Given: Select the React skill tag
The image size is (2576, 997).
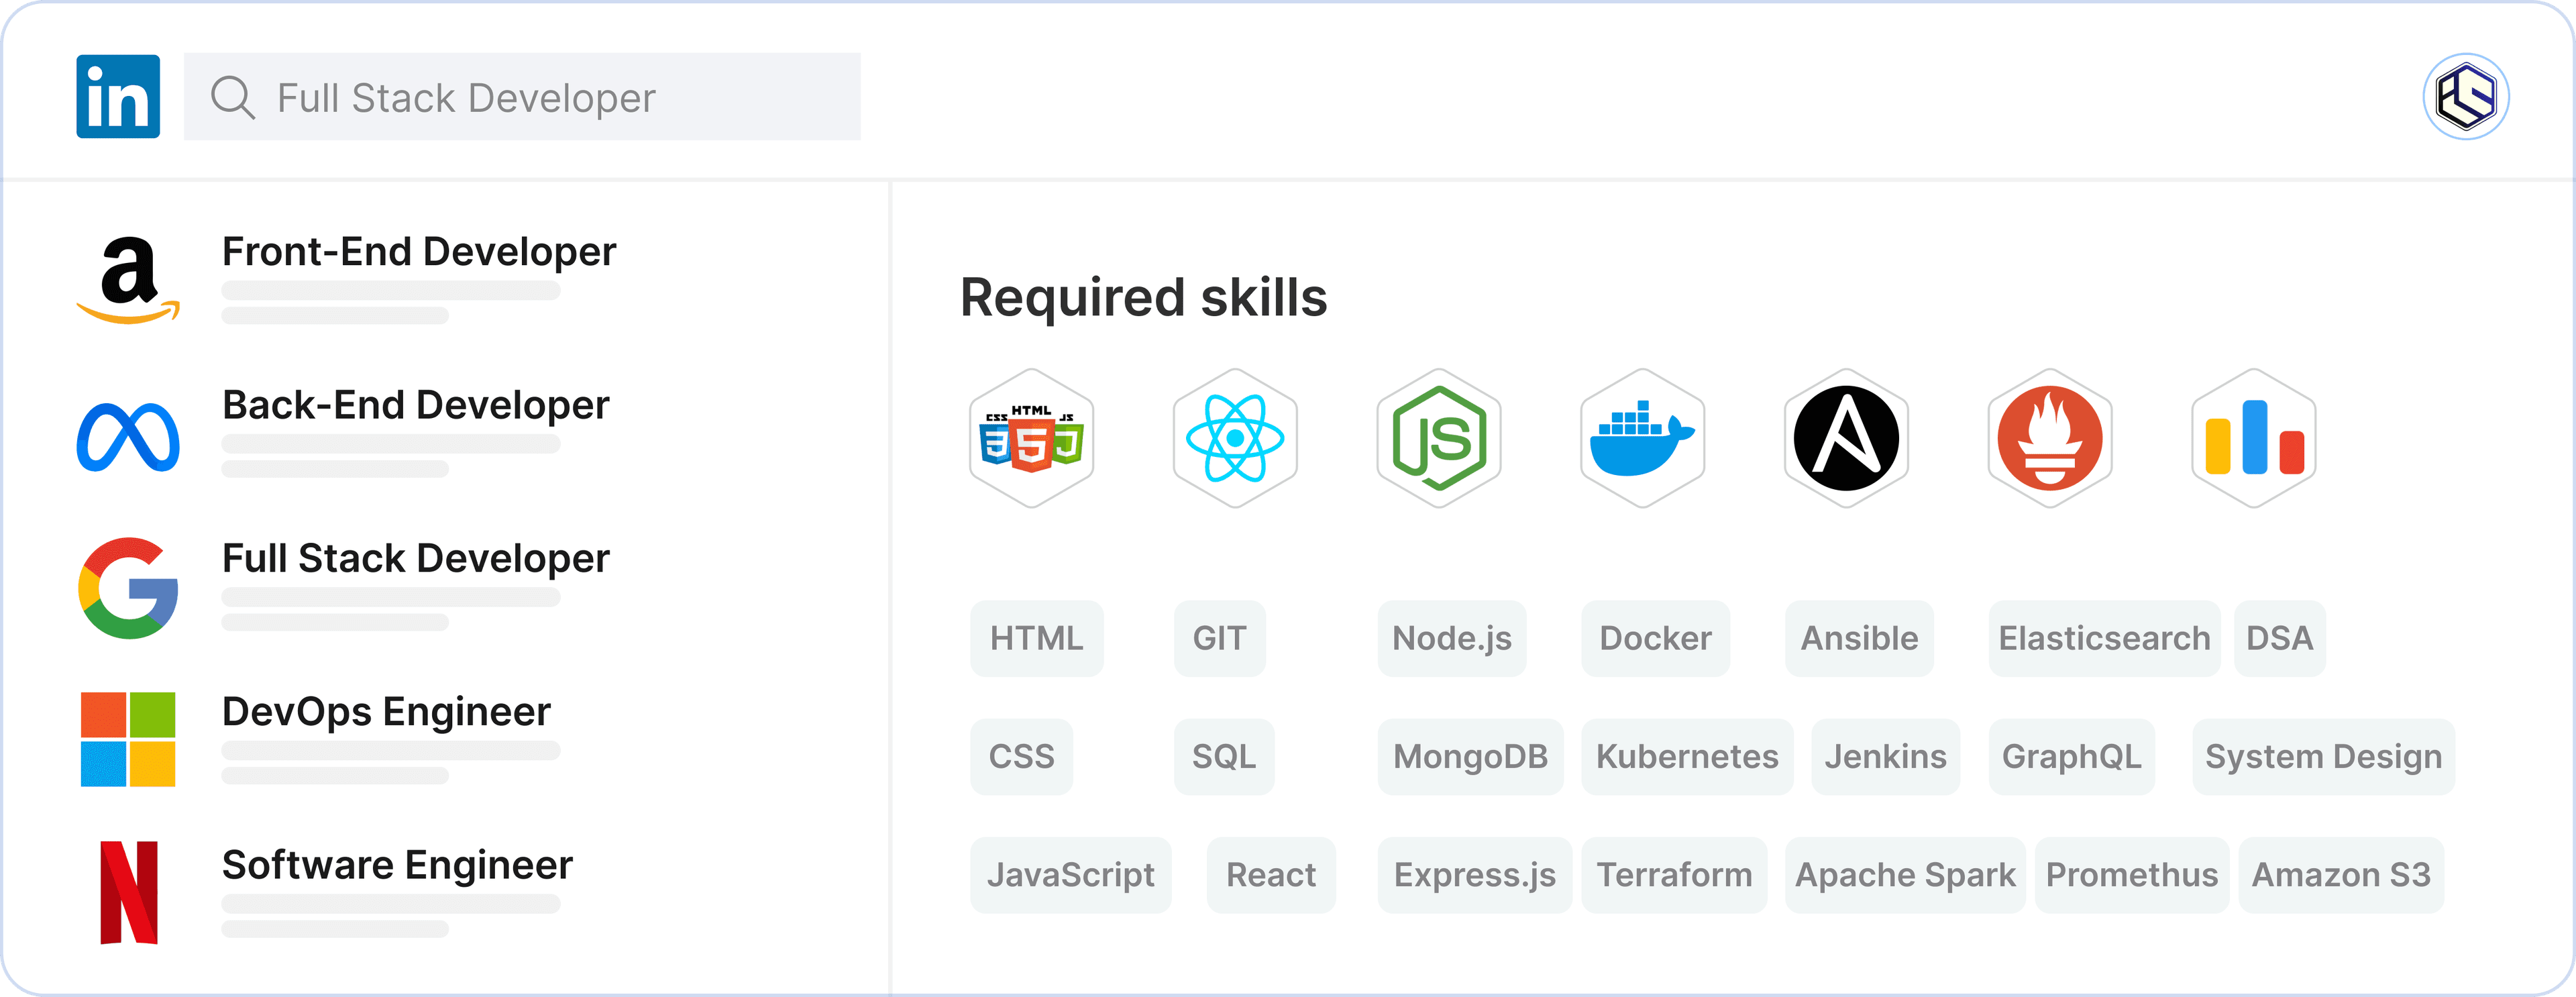Looking at the screenshot, I should click(1271, 875).
